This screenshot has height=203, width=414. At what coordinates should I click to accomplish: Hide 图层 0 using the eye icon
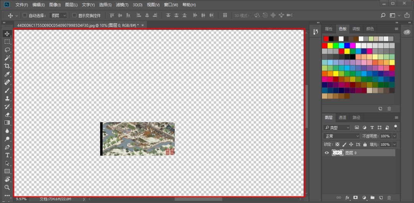327,153
